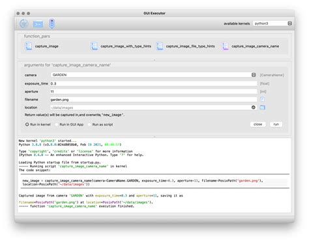Viewport: 309px width, 242px height.
Task: Click the function_pars group heading
Action: coord(37,36)
